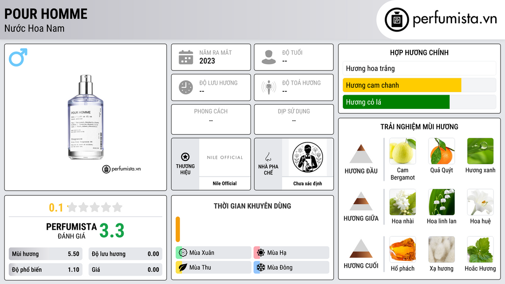505x284 pixels.
Task: Click the Hương Đầu pyramid icon
Action: click(361, 154)
